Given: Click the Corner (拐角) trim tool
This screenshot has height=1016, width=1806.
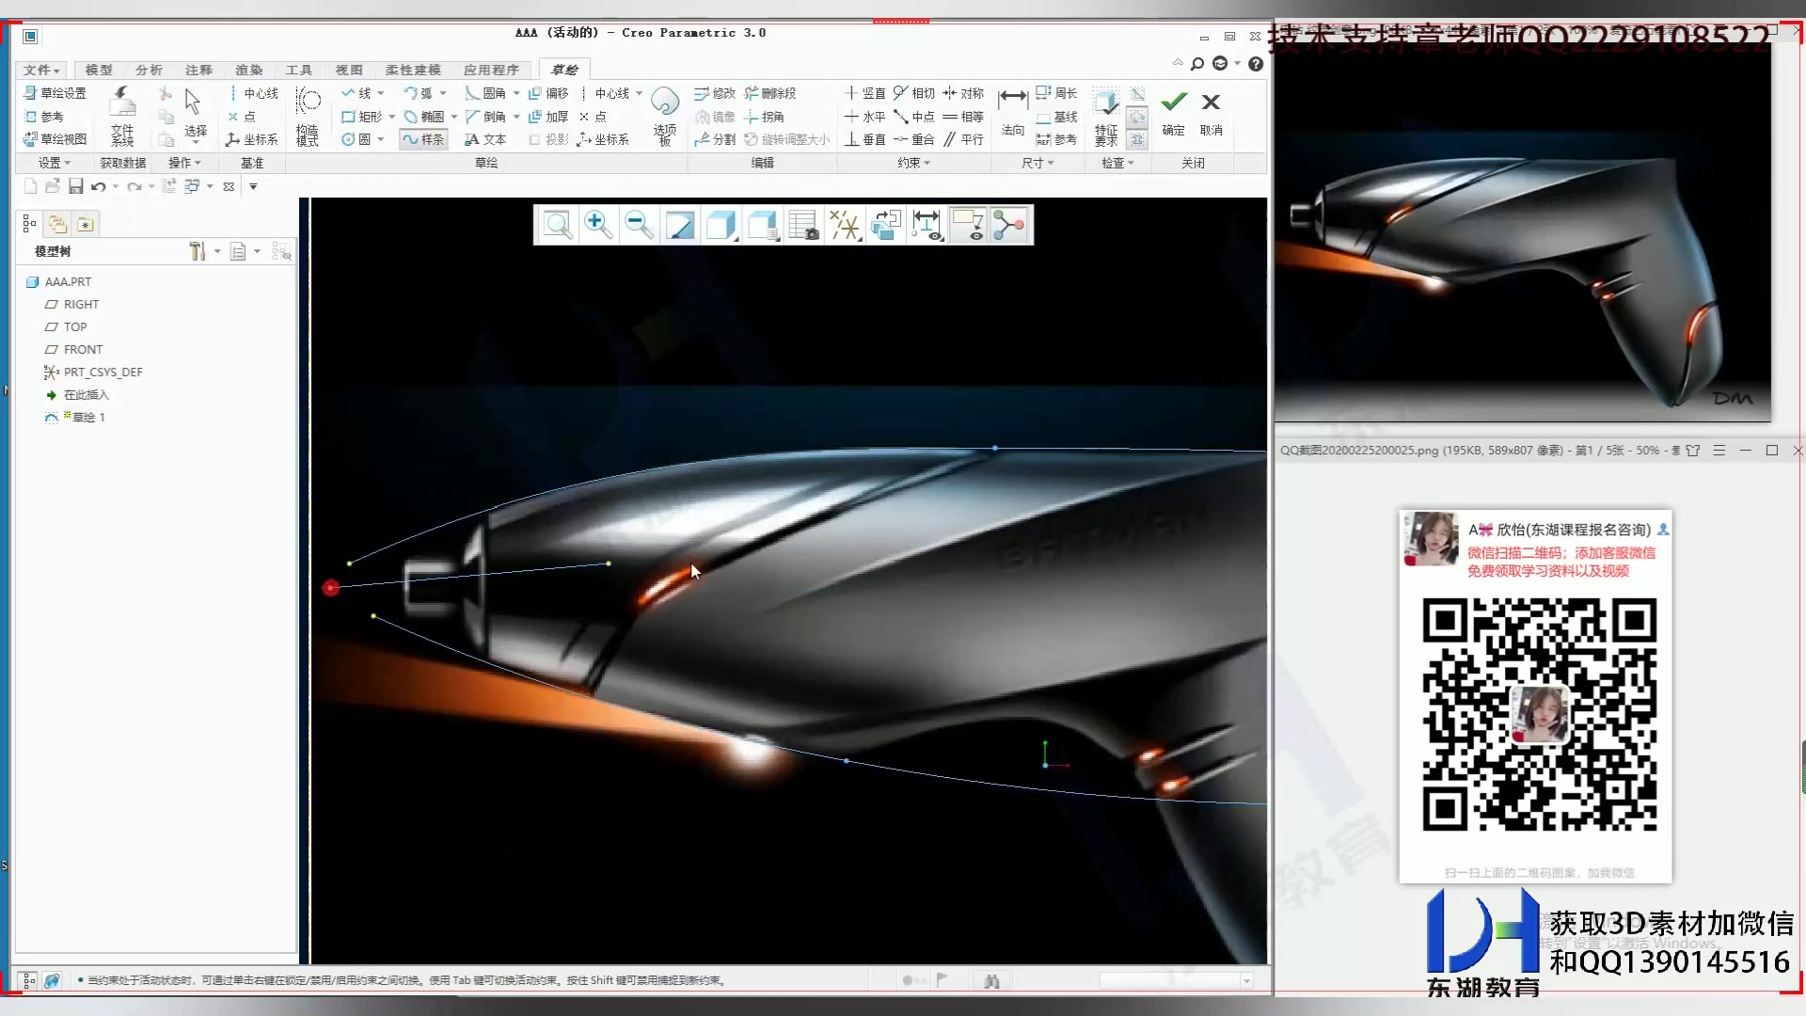Looking at the screenshot, I should [764, 117].
